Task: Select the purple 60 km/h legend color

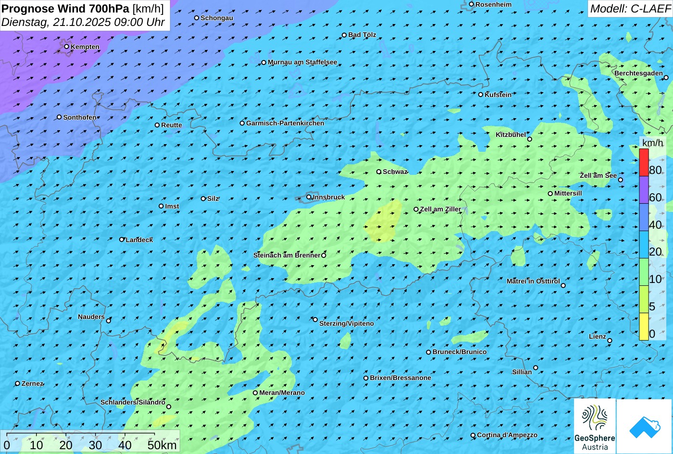Action: 644,190
